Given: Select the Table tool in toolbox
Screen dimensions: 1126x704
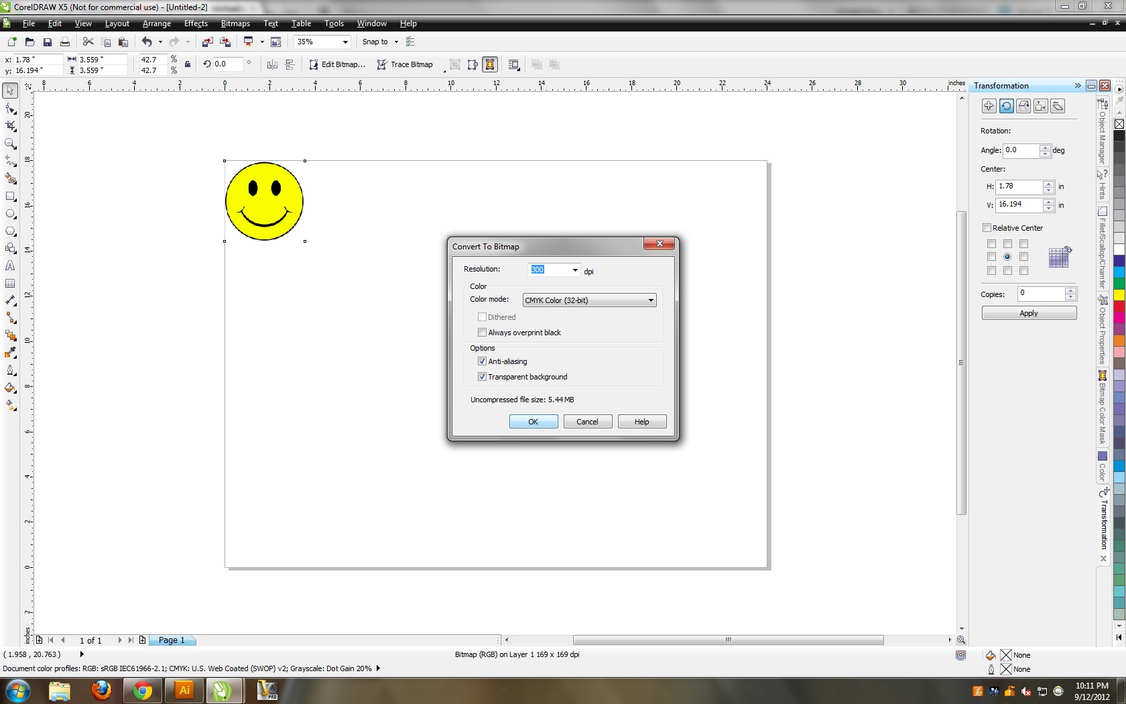Looking at the screenshot, I should (x=10, y=284).
